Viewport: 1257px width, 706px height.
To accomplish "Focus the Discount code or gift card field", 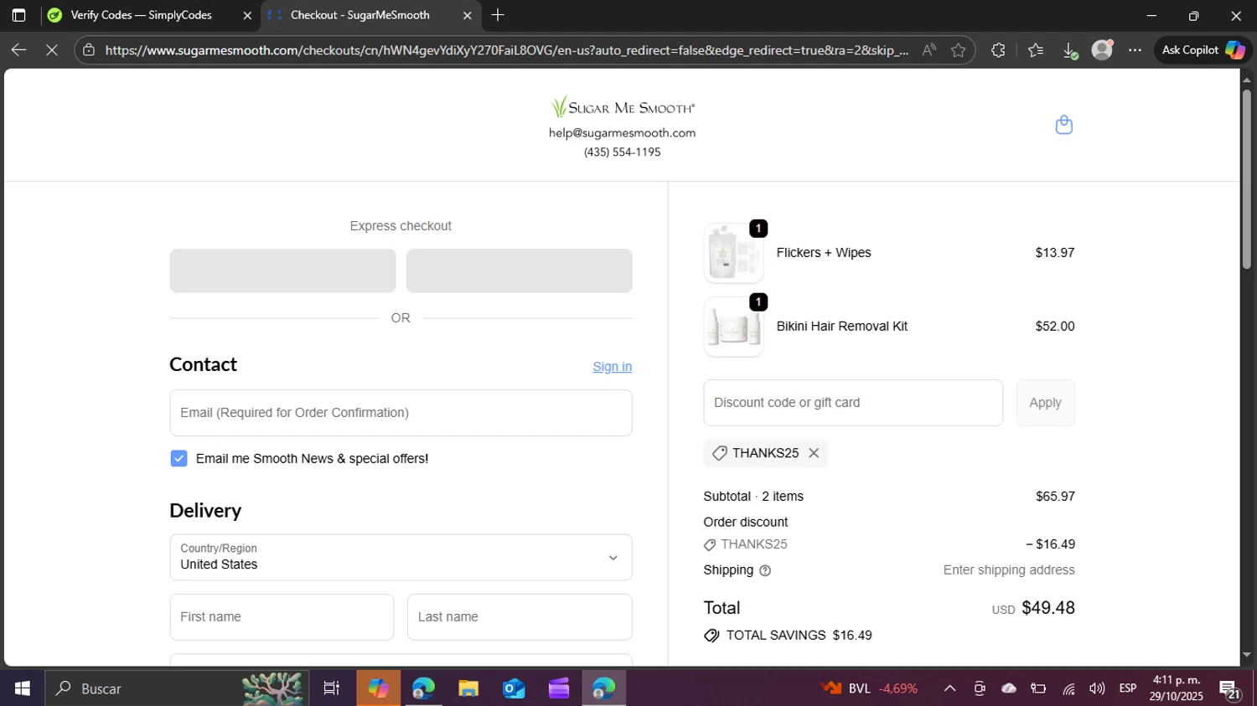I will point(853,403).
